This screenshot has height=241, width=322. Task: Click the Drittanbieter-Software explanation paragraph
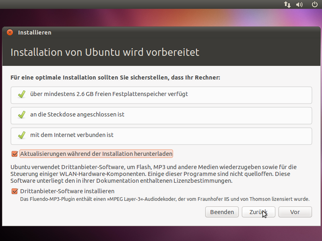coord(154,174)
